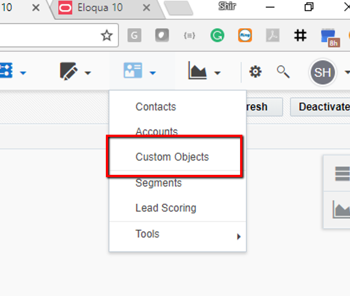Screen dimensions: 350x296
Task: Click the gray G extension icon
Action: pos(134,35)
